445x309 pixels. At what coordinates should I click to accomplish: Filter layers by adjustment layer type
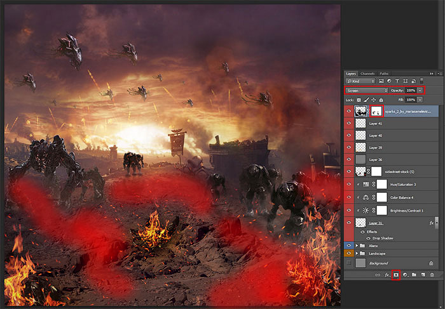[389, 81]
